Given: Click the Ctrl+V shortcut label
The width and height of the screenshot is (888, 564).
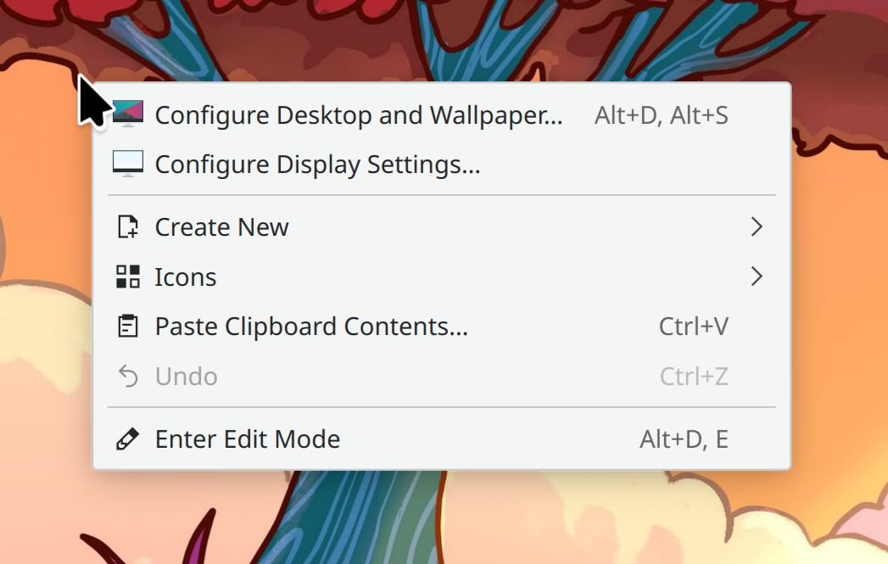Looking at the screenshot, I should [x=694, y=327].
